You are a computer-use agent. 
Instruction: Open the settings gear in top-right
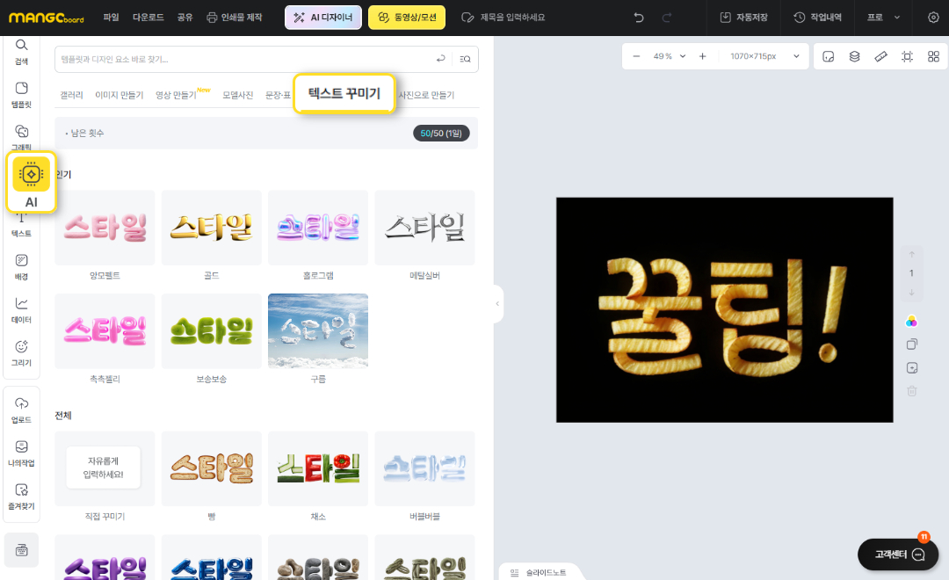click(933, 18)
